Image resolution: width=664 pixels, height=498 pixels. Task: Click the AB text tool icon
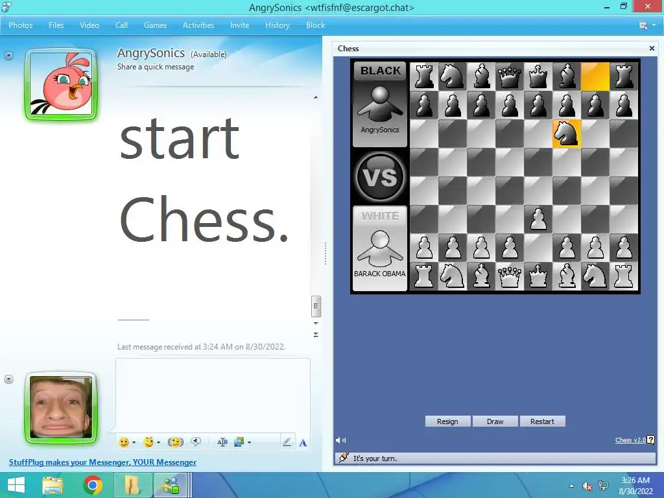pyautogui.click(x=222, y=442)
